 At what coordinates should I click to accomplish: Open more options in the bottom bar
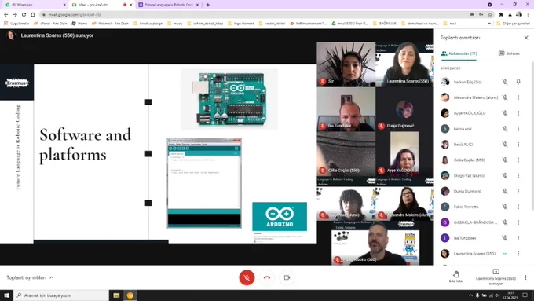[525, 277]
